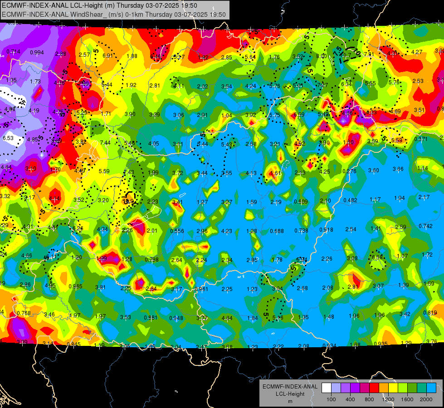Click the wind shear value '0.742'
This screenshot has height=408, width=444.
click(425, 226)
